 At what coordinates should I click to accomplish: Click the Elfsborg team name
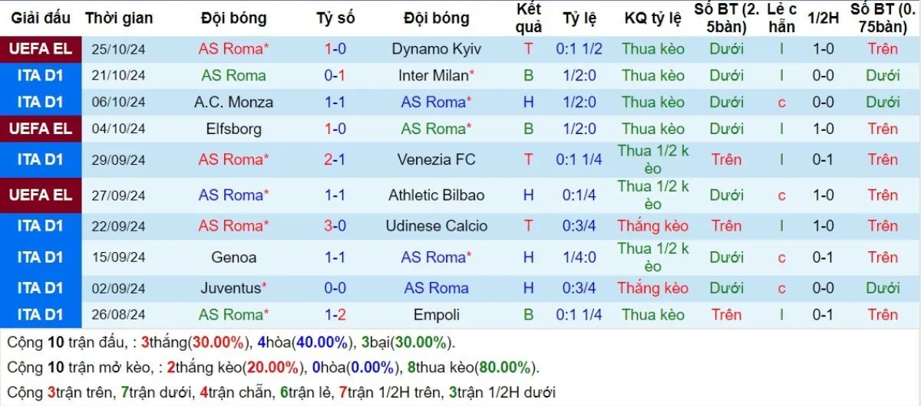(x=233, y=129)
